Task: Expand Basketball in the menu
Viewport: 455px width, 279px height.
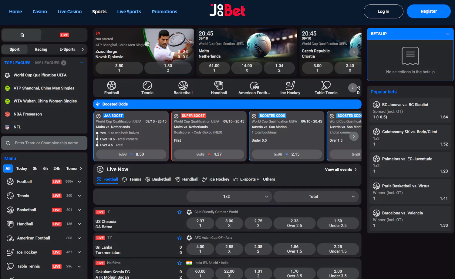Action: pos(79,210)
